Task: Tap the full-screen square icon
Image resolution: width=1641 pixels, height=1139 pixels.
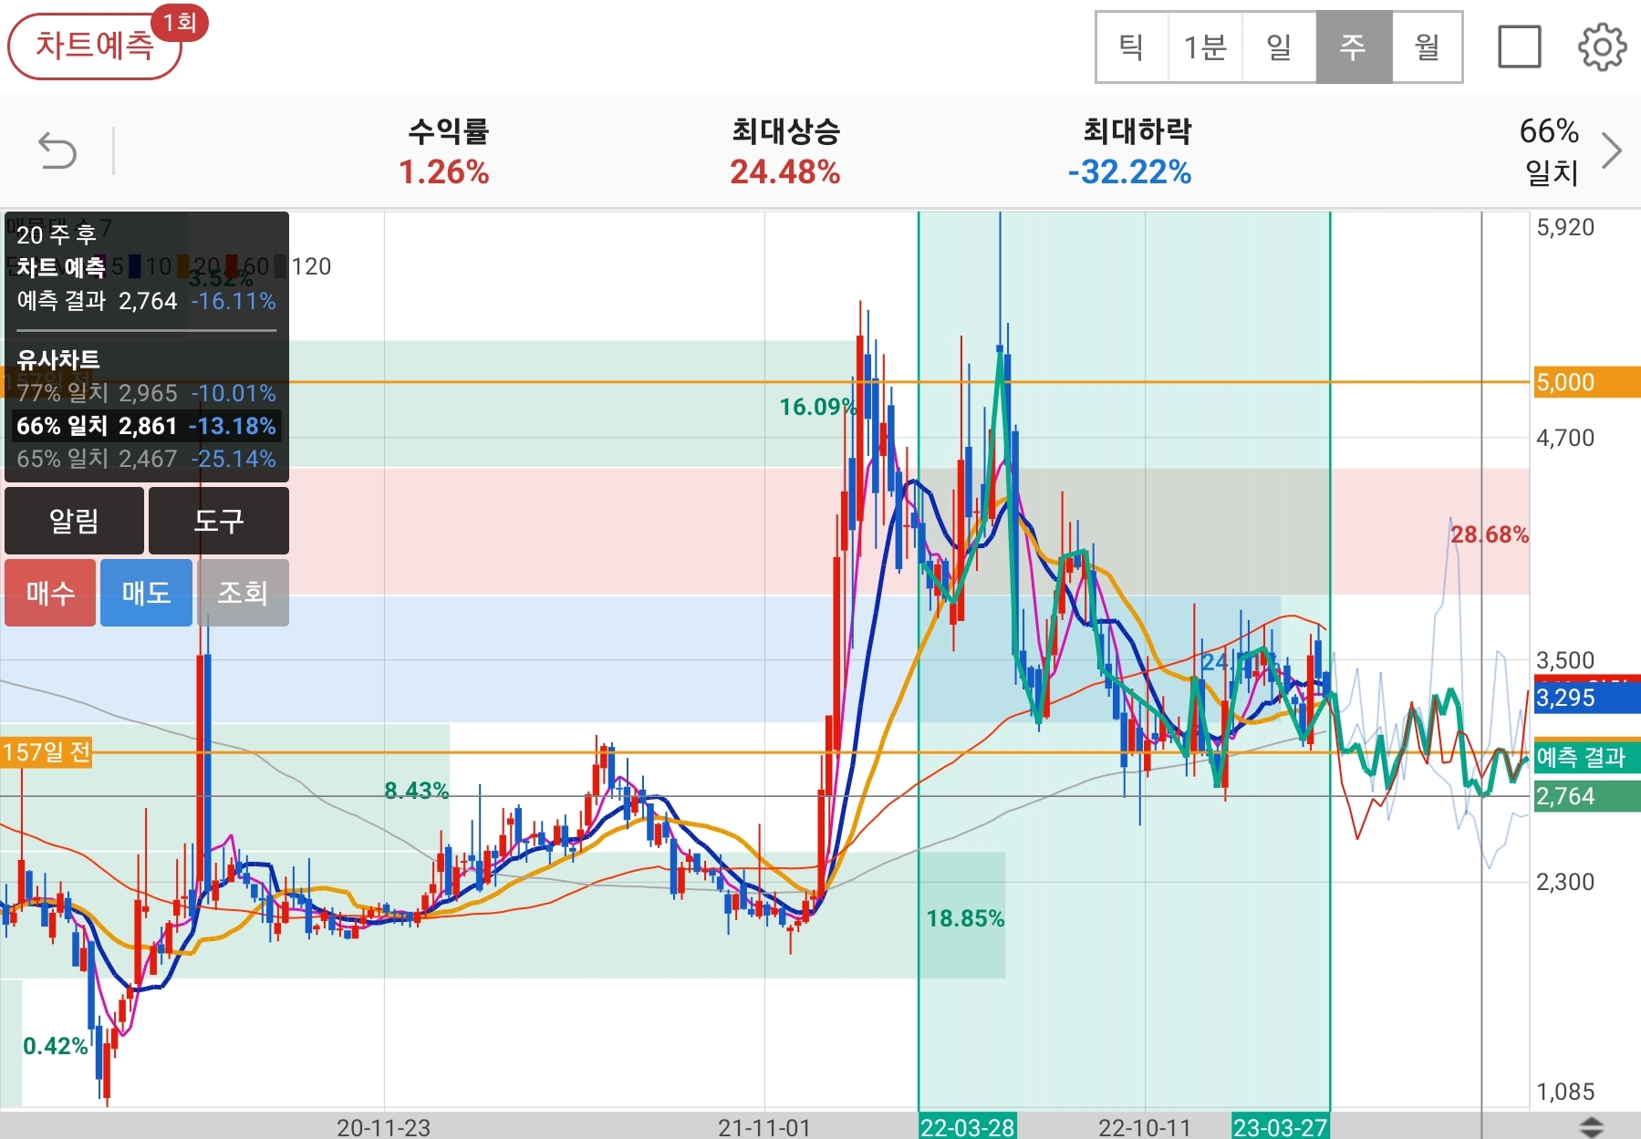Action: (x=1520, y=47)
